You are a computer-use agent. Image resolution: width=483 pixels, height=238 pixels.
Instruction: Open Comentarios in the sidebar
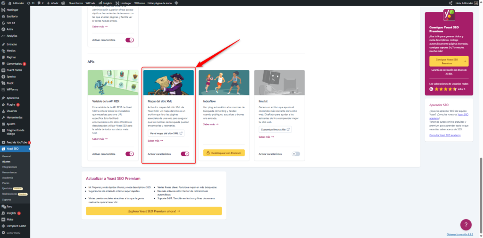point(15,64)
